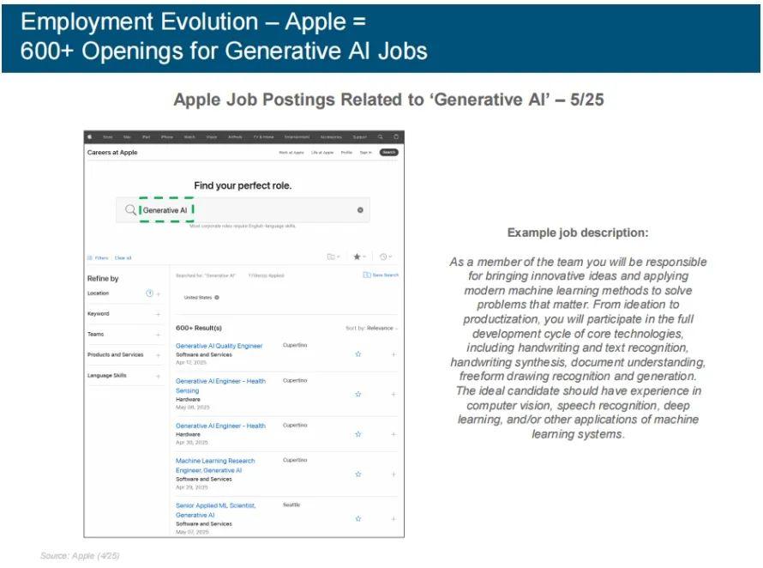This screenshot has height=568, width=763.
Task: Expand the Machine Learning Research Engineer row
Action: (394, 474)
